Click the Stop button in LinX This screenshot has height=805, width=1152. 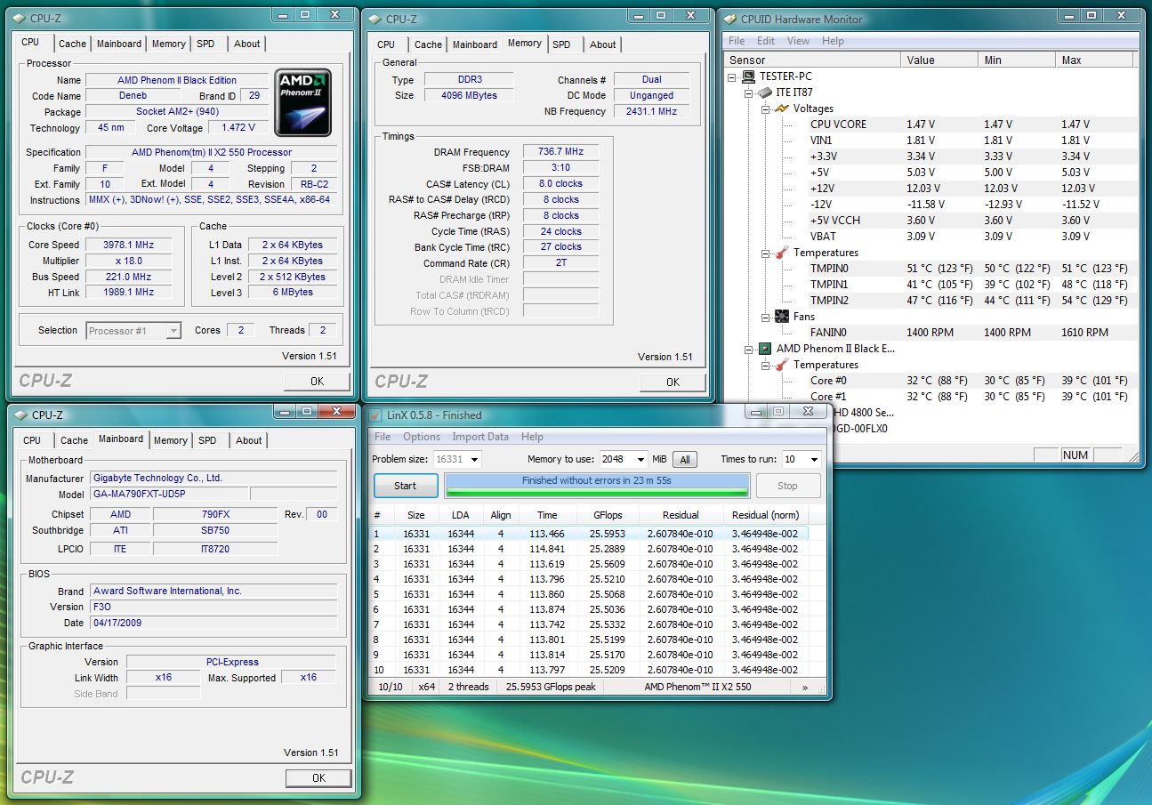787,486
